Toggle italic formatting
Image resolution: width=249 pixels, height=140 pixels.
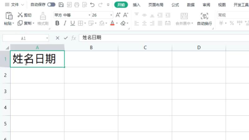(x=65, y=23)
